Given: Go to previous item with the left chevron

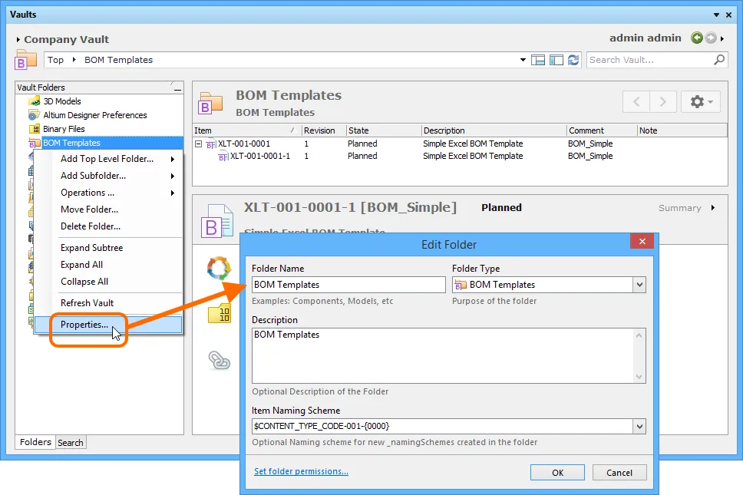Looking at the screenshot, I should coord(636,102).
